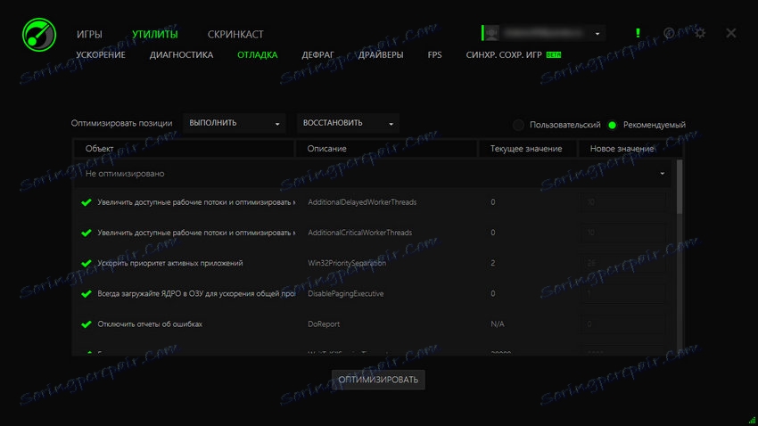Close the Game Booster window
Viewport: 758px width, 426px height.
coord(731,33)
